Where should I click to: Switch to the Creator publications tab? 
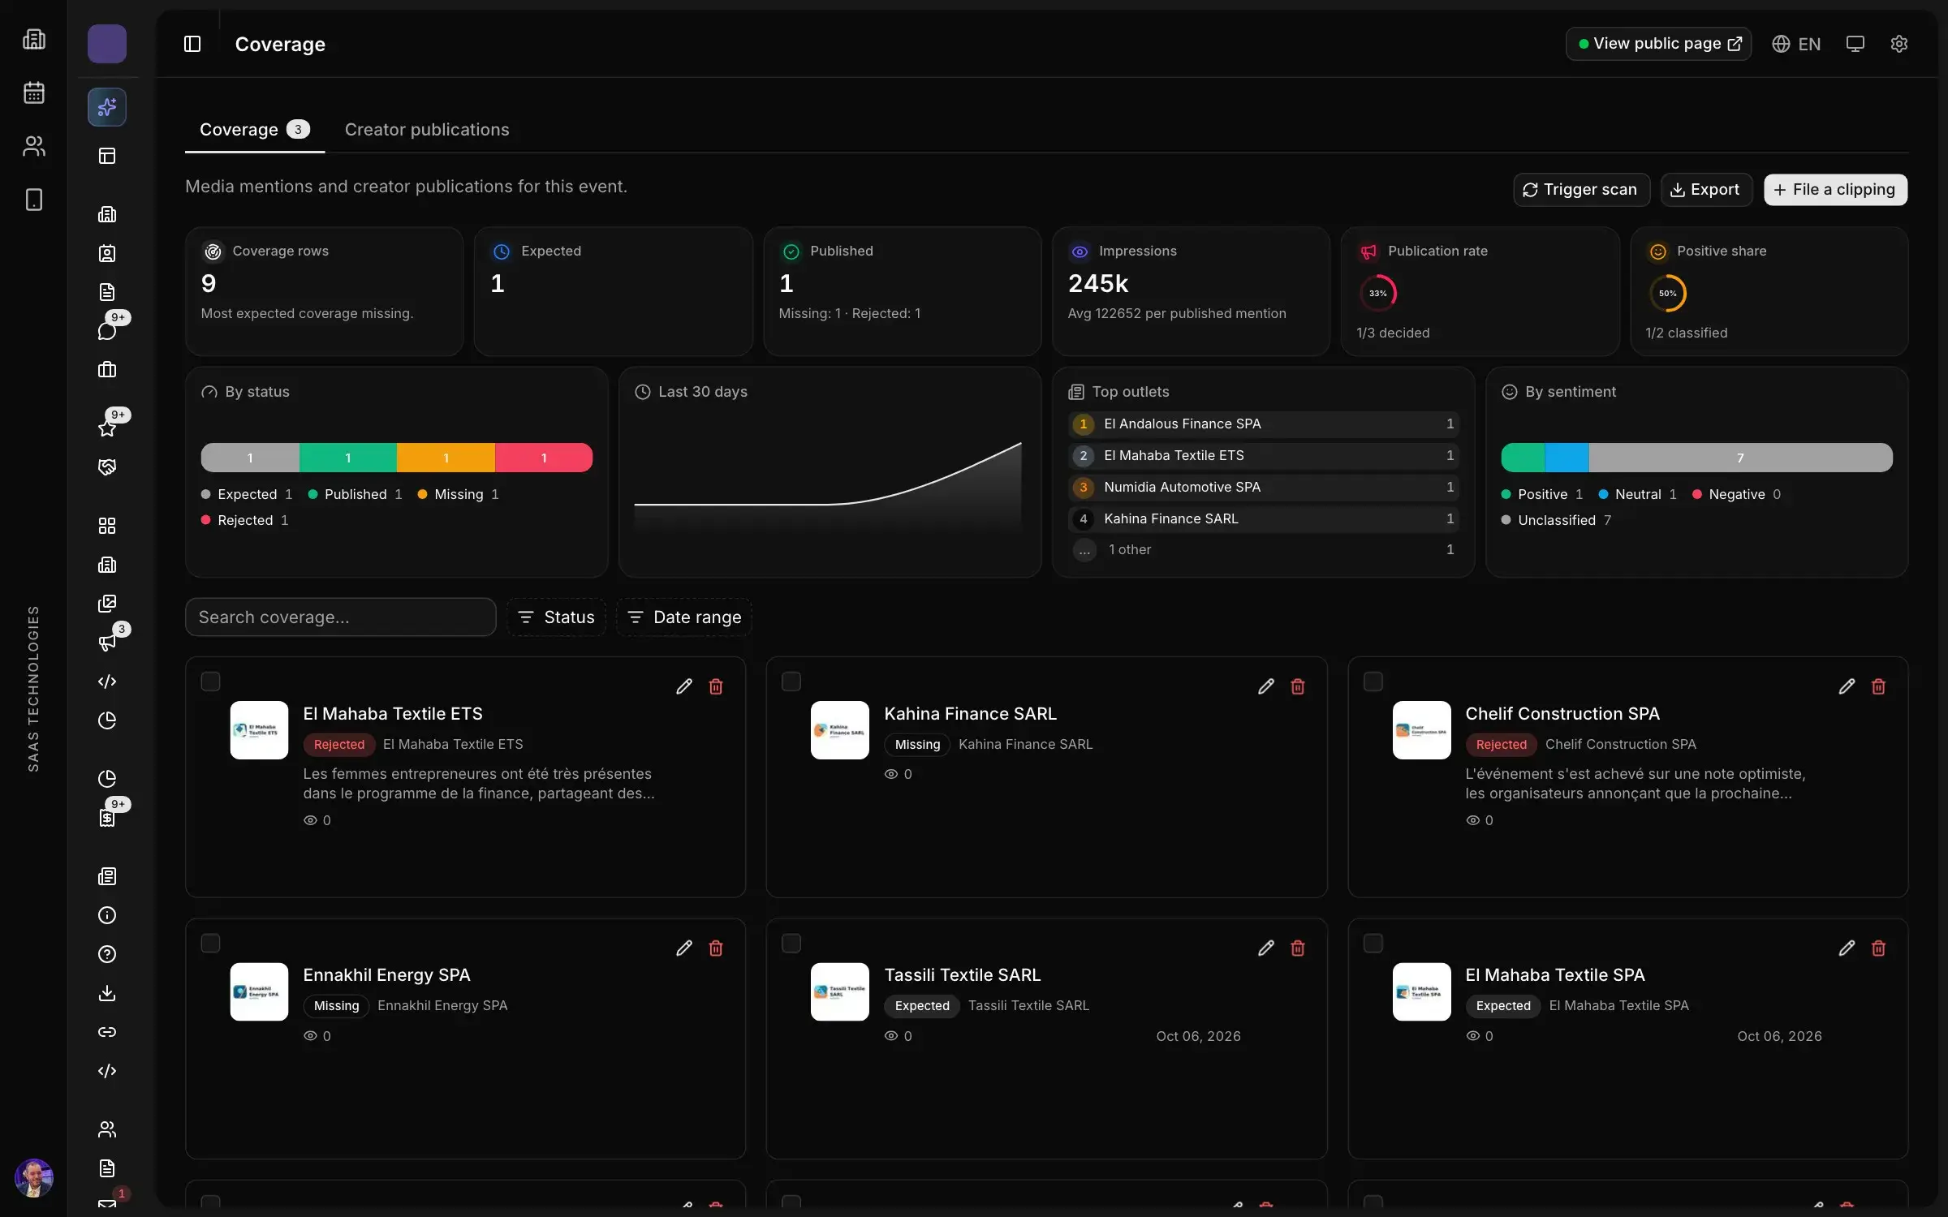pyautogui.click(x=427, y=130)
